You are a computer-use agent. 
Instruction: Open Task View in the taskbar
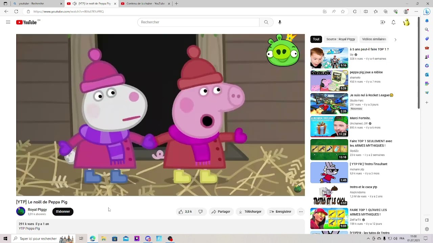point(81,239)
